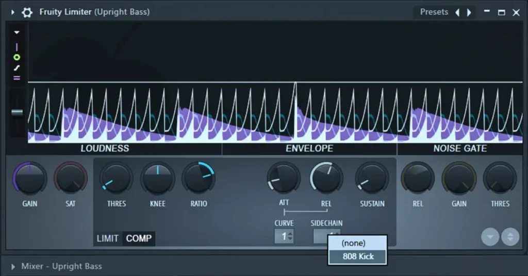Choose 808 Kick from sidechain menu

click(357, 256)
